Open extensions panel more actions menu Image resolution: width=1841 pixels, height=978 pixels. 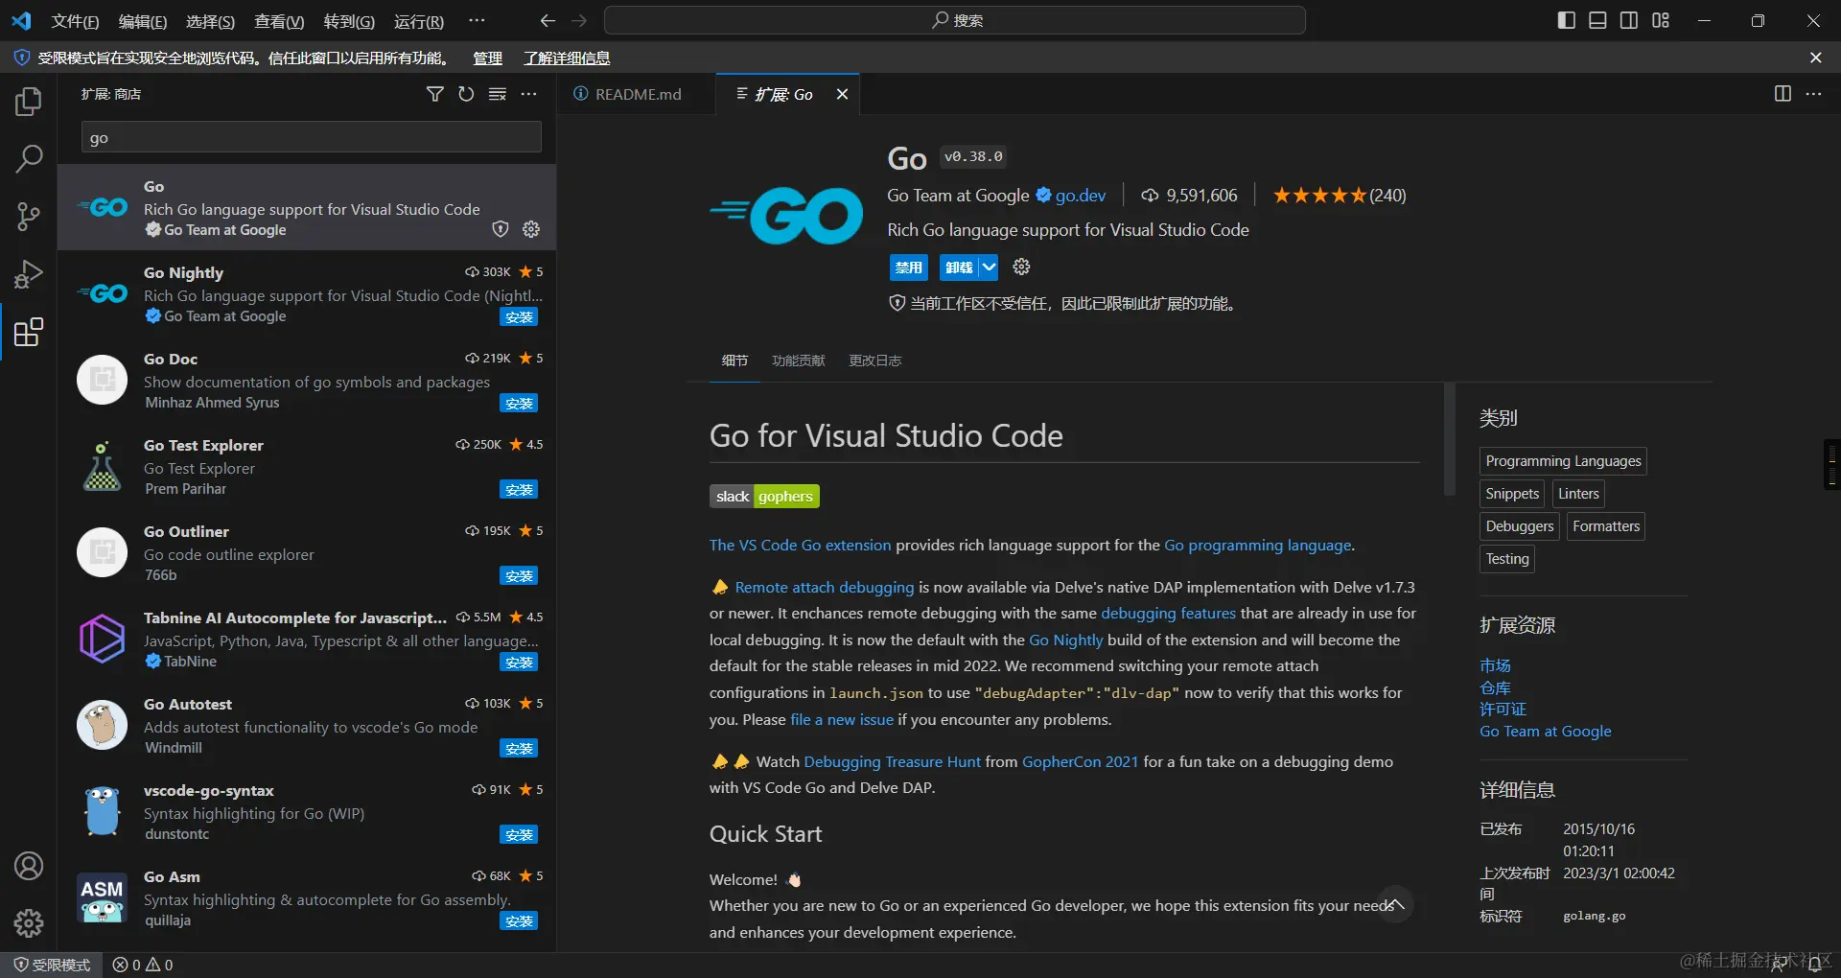coord(529,94)
